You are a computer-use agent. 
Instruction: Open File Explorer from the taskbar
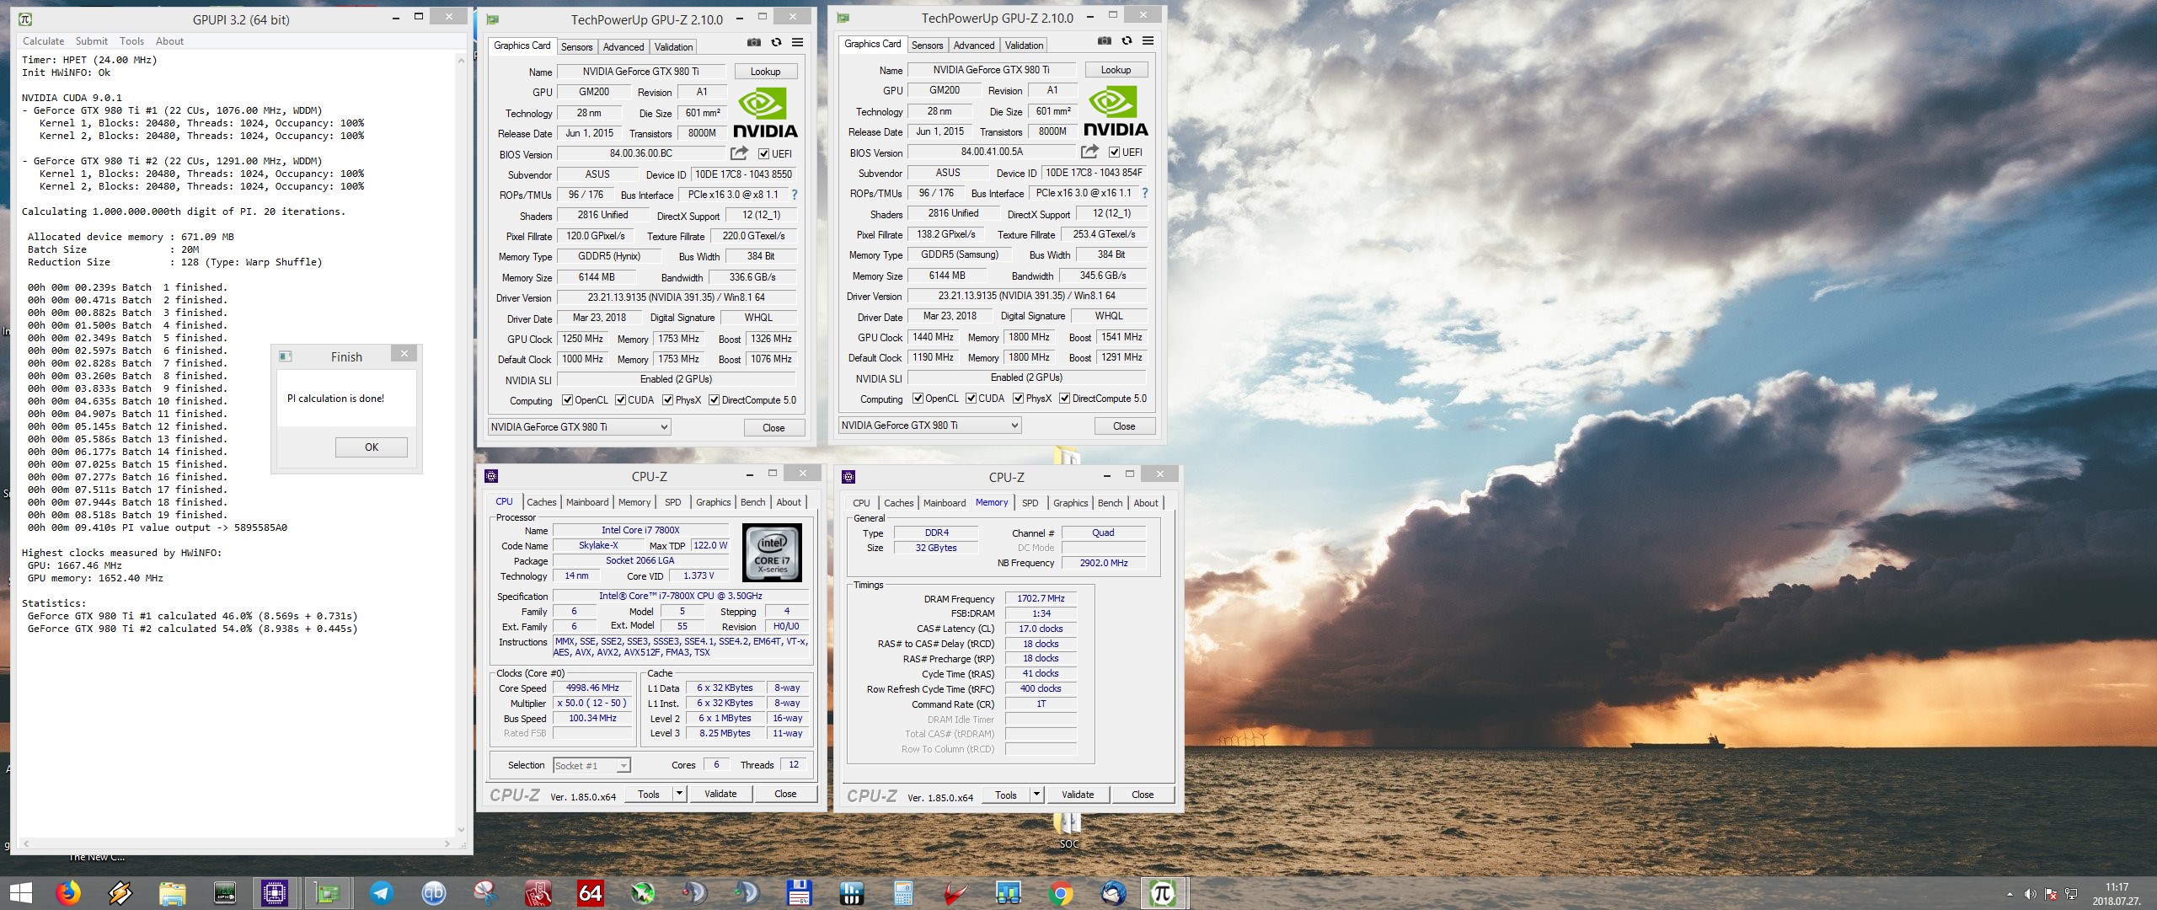point(173,893)
